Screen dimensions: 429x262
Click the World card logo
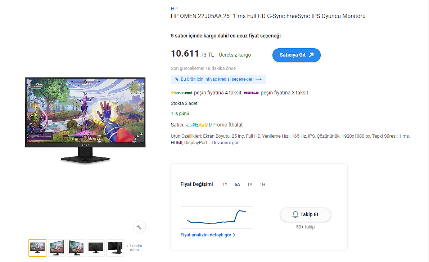pyautogui.click(x=251, y=93)
